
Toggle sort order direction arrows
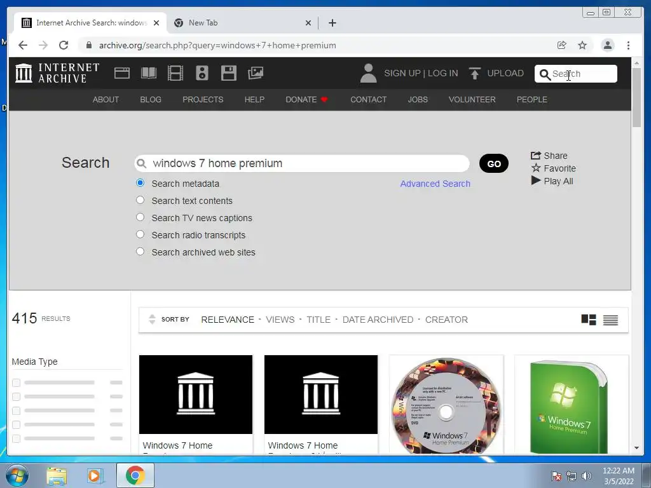point(152,319)
